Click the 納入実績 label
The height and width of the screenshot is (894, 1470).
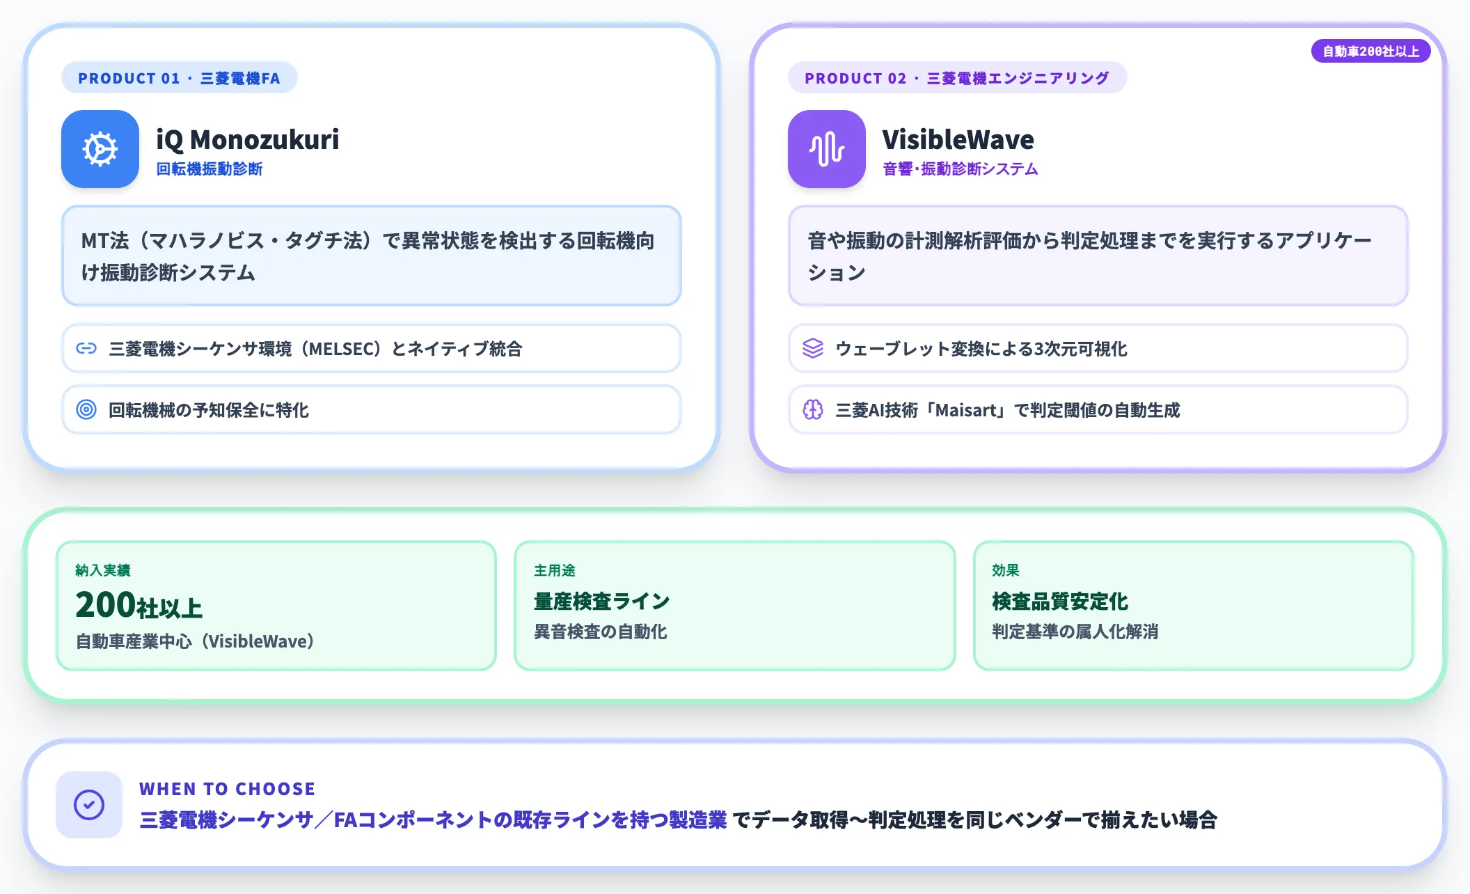[103, 570]
